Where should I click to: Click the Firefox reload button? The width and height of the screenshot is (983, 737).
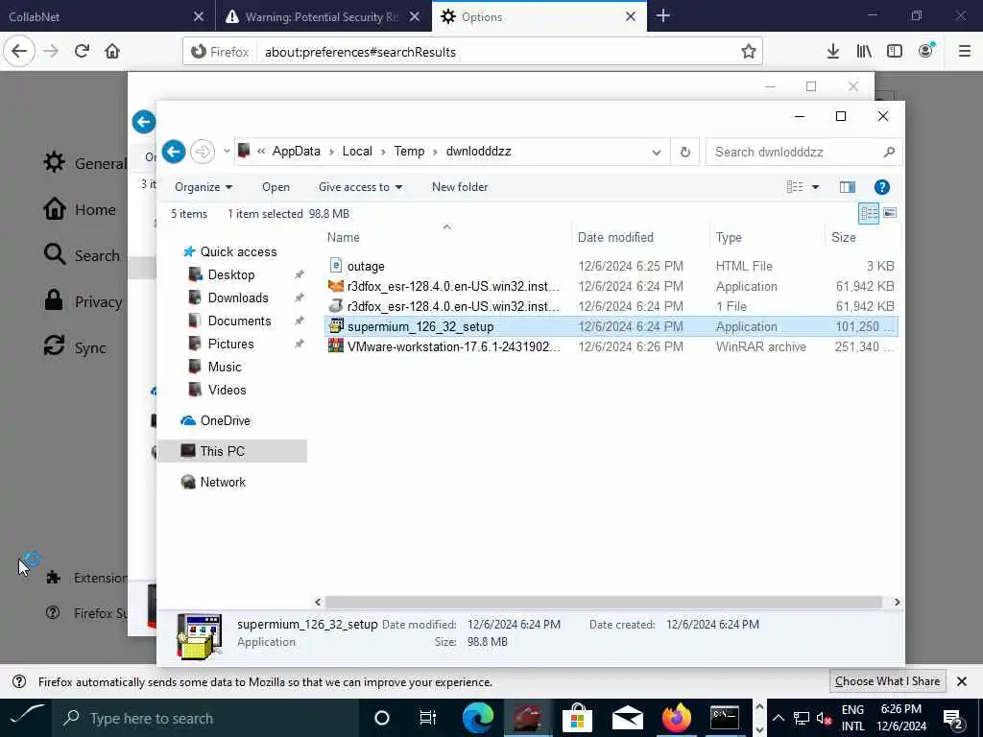tap(82, 52)
